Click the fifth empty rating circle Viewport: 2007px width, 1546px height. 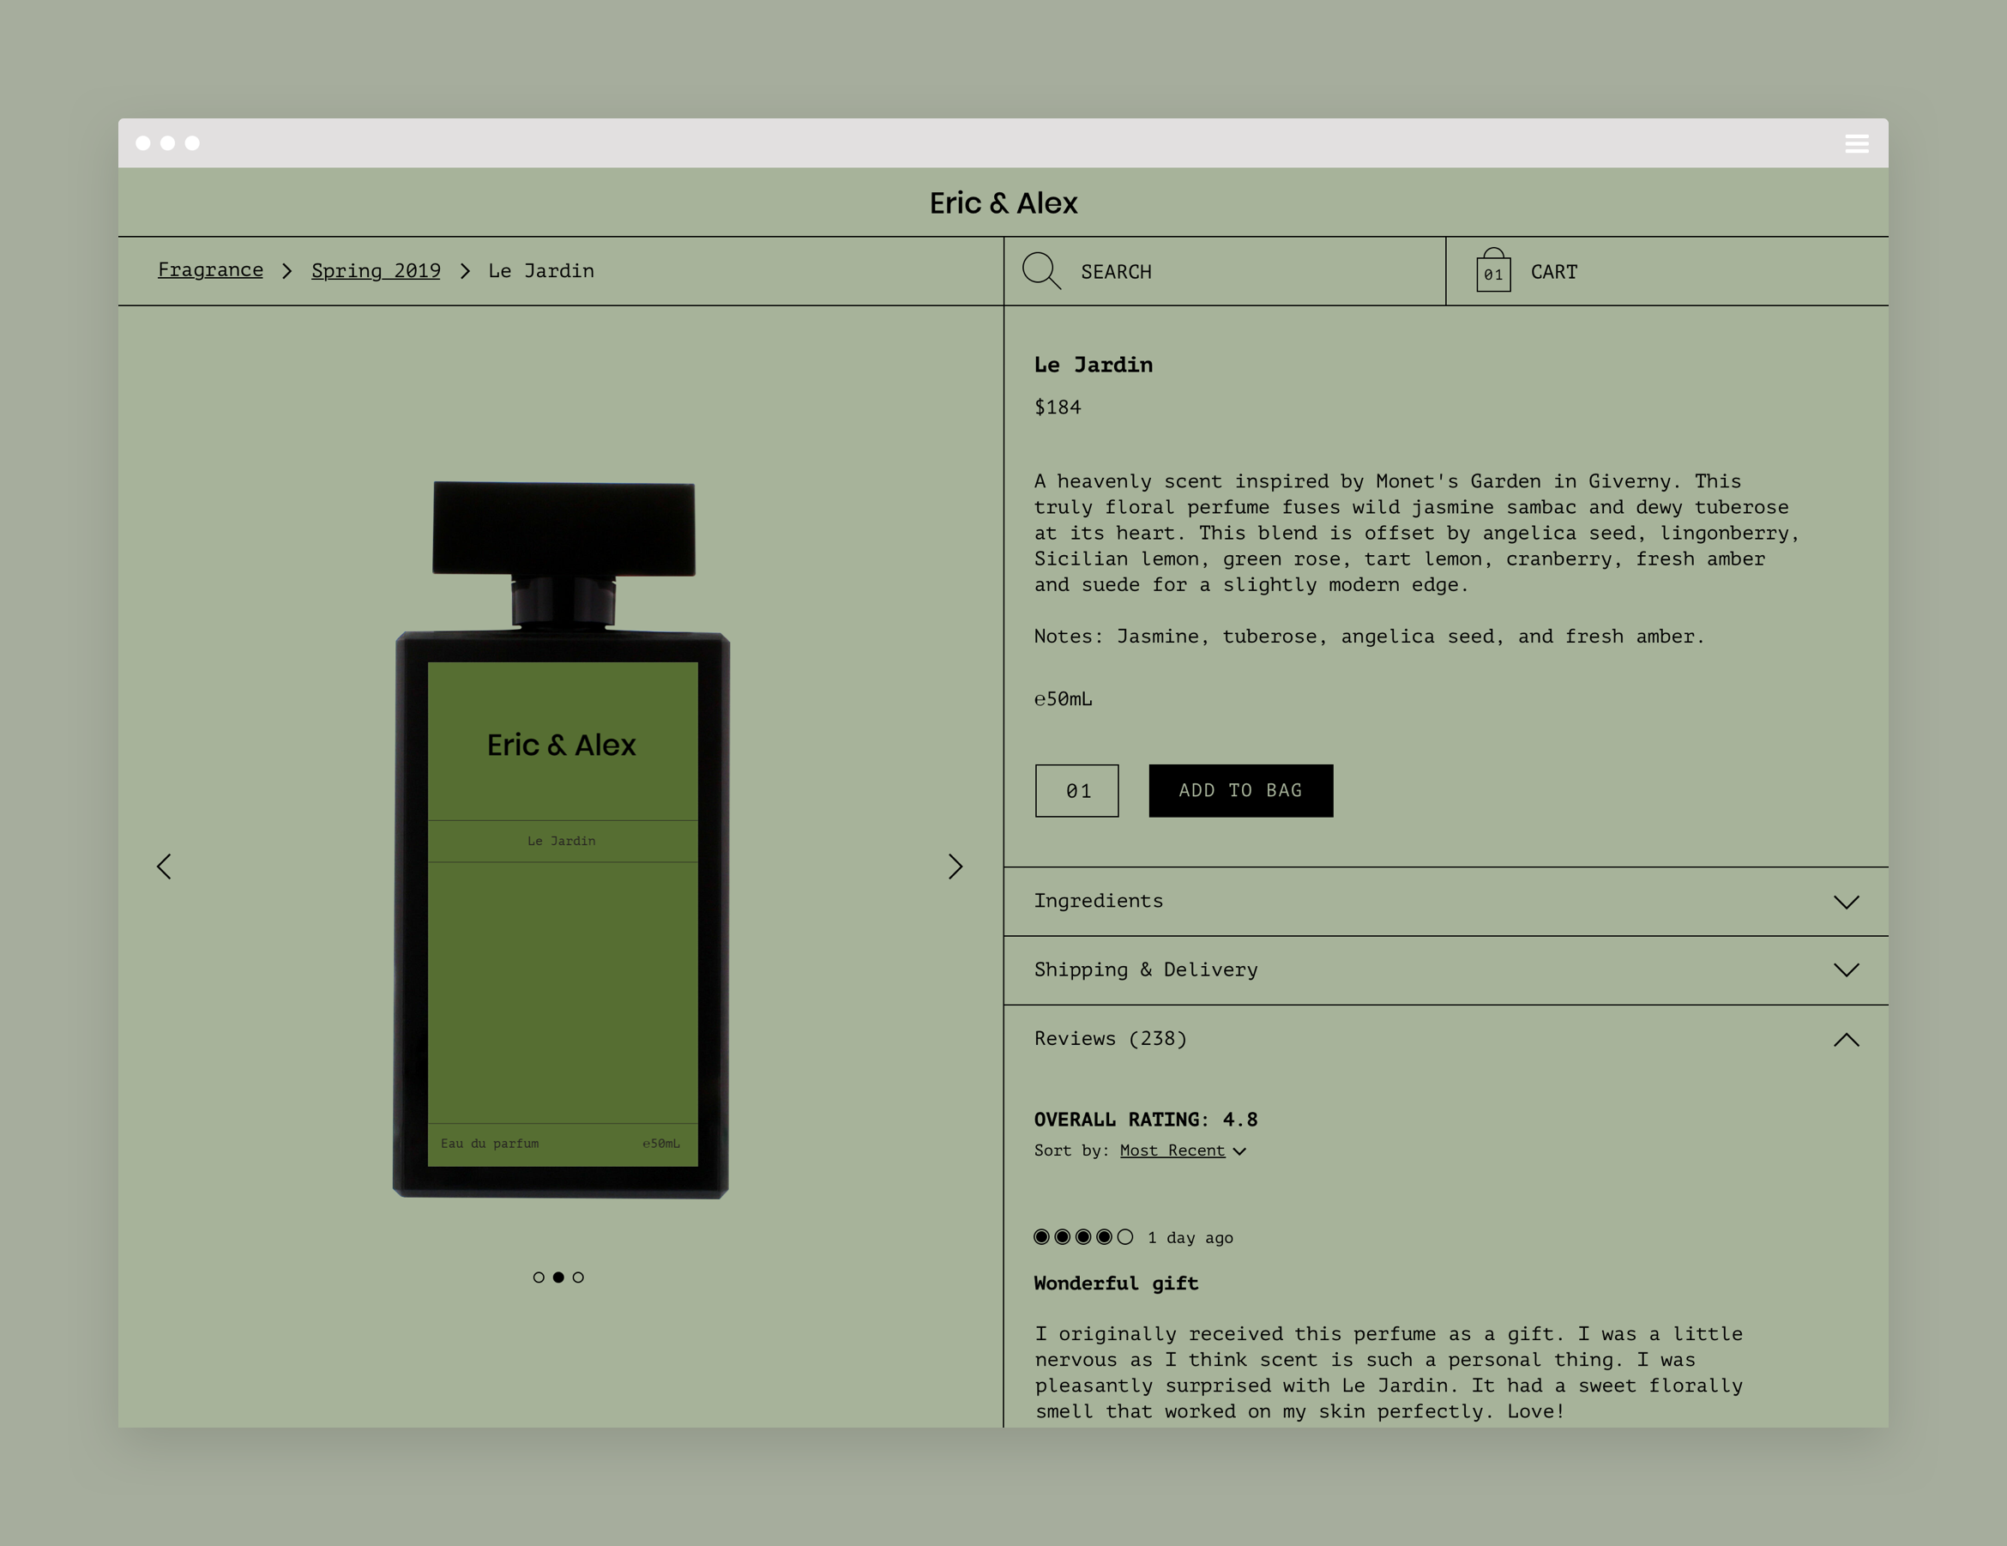tap(1124, 1237)
